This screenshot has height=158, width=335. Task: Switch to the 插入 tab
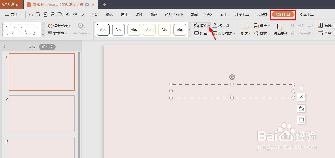coord(109,14)
